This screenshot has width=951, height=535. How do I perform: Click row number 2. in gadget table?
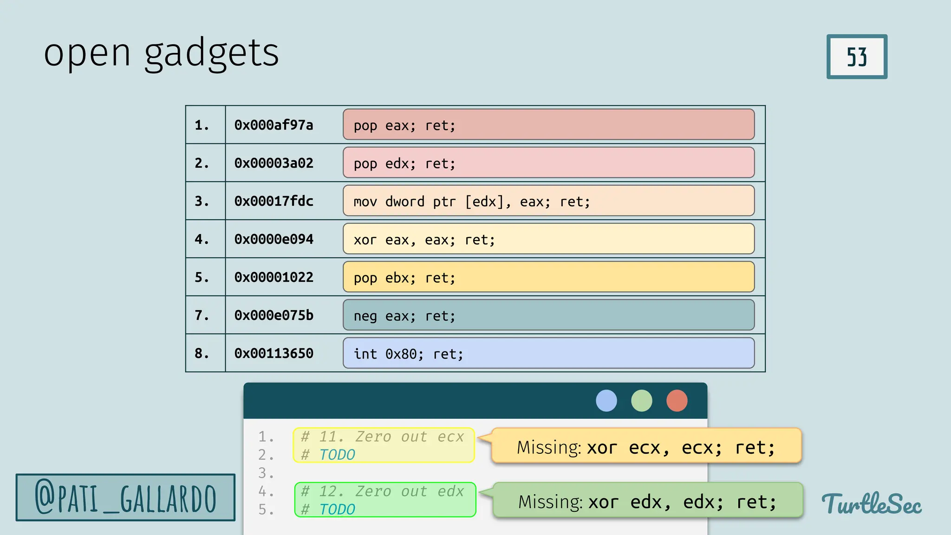pos(202,163)
